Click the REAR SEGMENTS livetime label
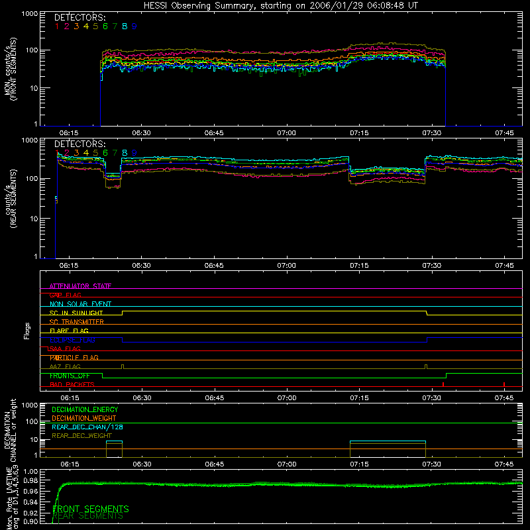 [x=87, y=516]
